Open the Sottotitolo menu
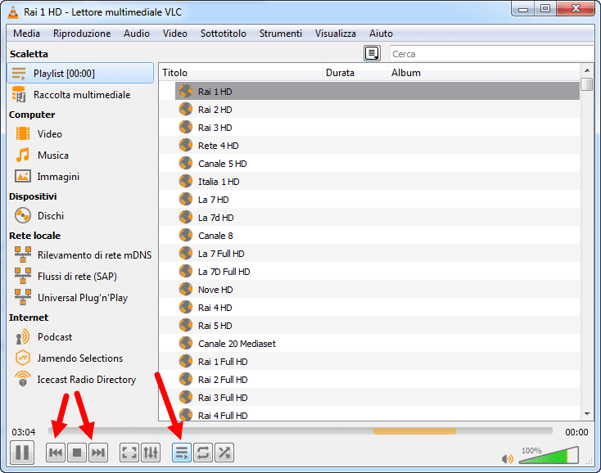The width and height of the screenshot is (601, 473). [223, 34]
